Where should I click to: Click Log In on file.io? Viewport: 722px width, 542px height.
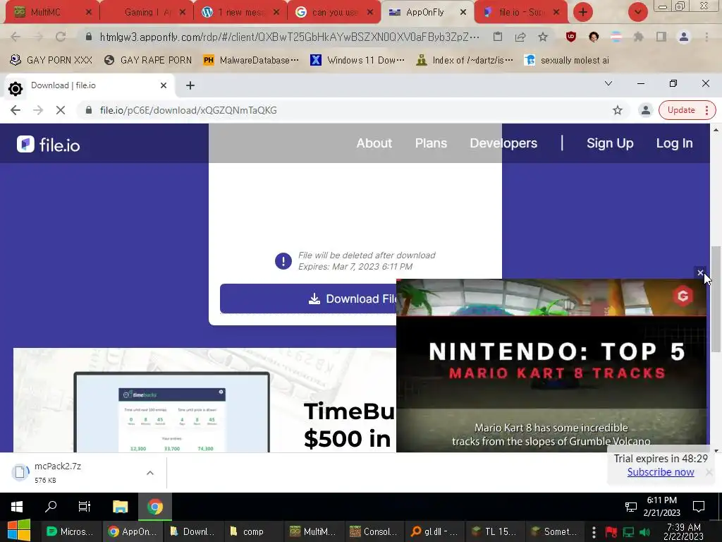(x=674, y=143)
